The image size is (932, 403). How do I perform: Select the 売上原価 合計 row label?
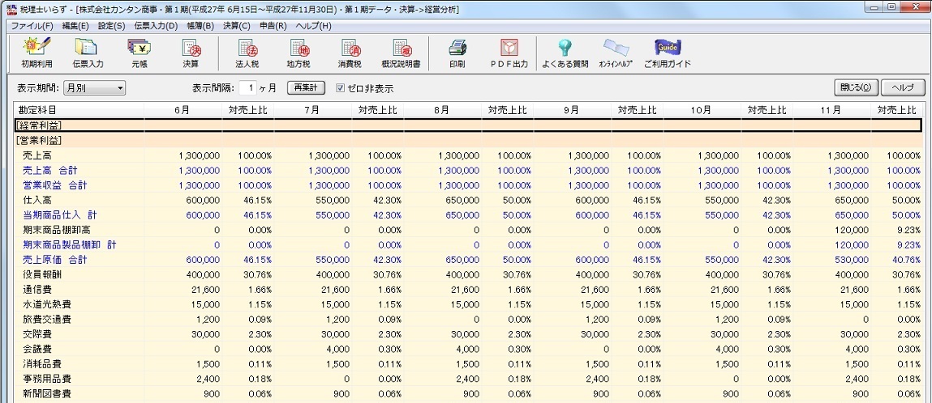55,258
